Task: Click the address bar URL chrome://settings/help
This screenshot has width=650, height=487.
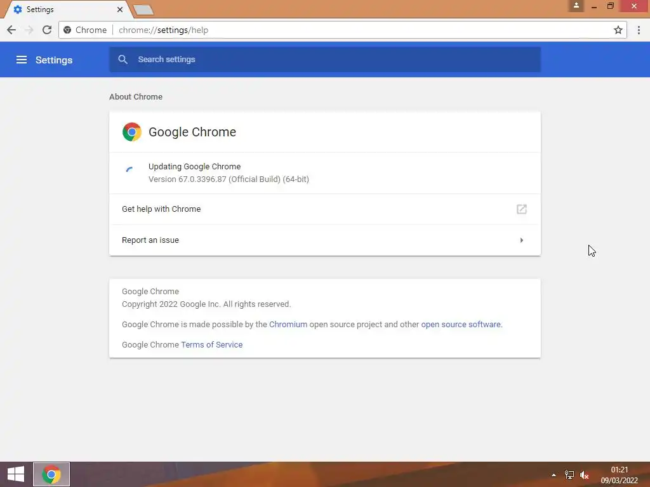Action: coord(163,30)
